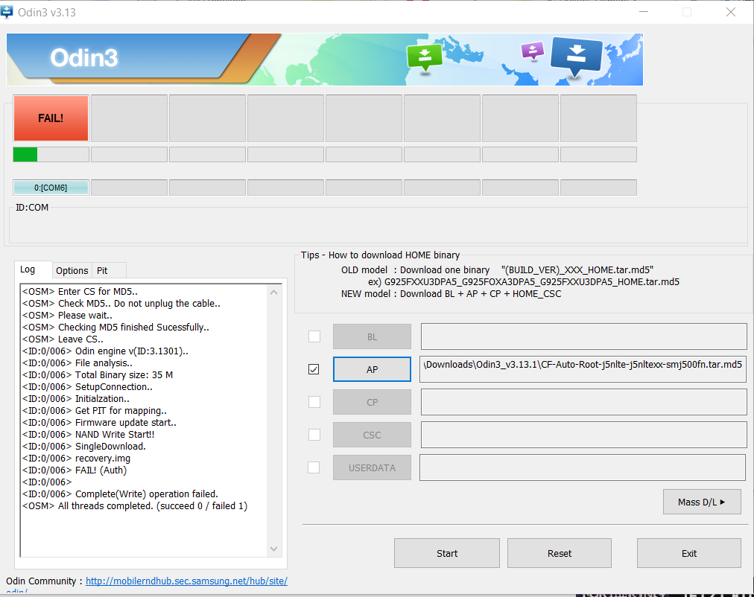Click the CP file select button
This screenshot has height=597, width=754.
(373, 402)
